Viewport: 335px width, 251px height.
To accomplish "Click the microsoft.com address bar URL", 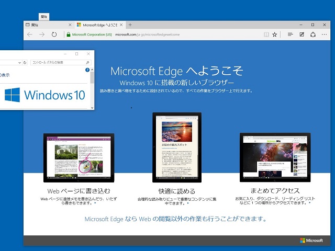I will [x=147, y=35].
